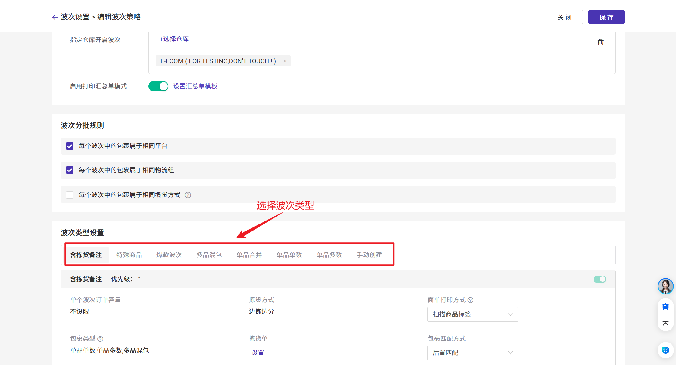Uncheck 每个波次中的包裹属于相同平台 checkbox
The image size is (676, 365).
click(70, 146)
